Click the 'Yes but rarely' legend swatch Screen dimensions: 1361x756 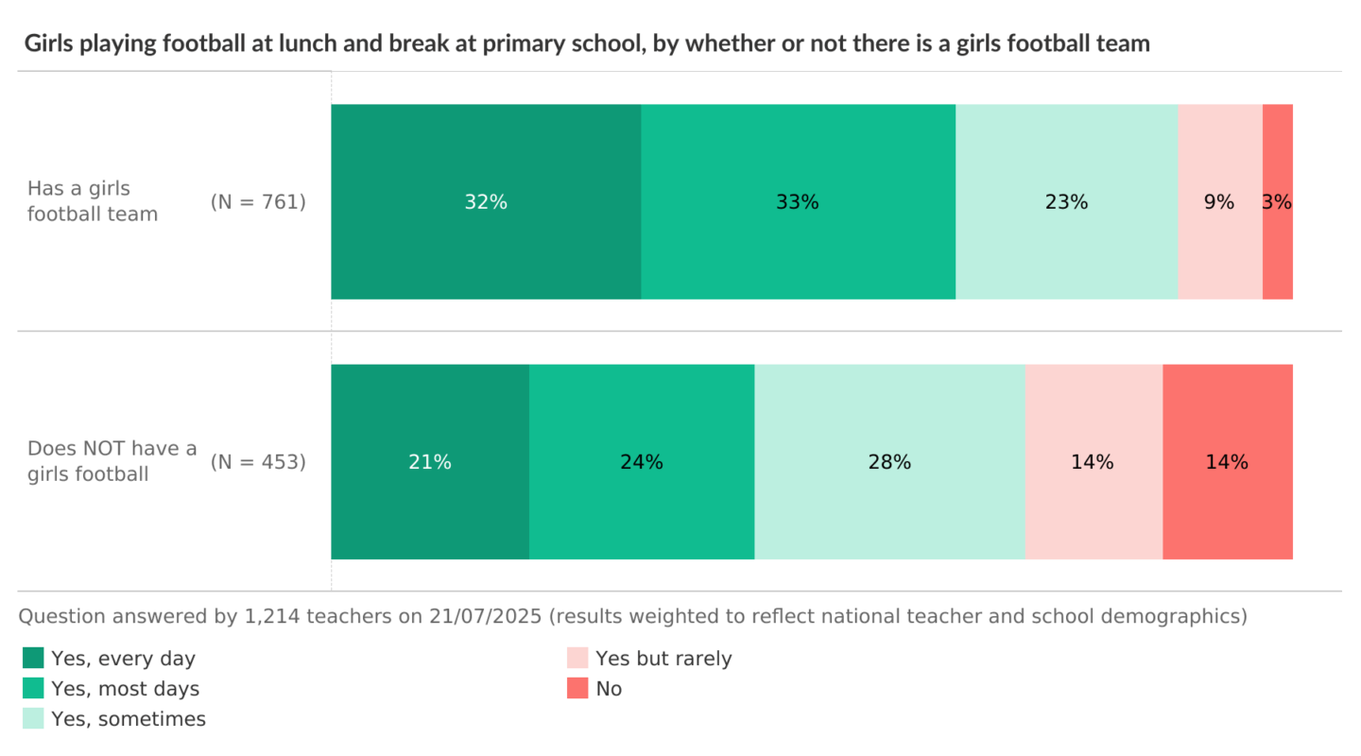(577, 658)
